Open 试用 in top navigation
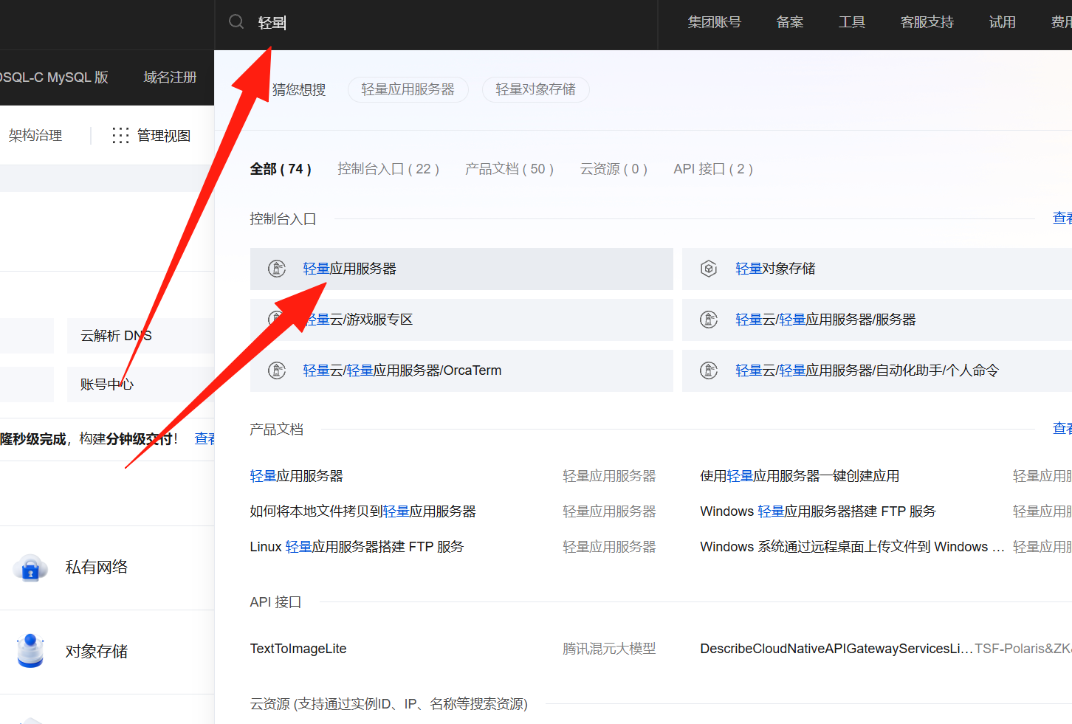This screenshot has height=724, width=1072. tap(1003, 22)
